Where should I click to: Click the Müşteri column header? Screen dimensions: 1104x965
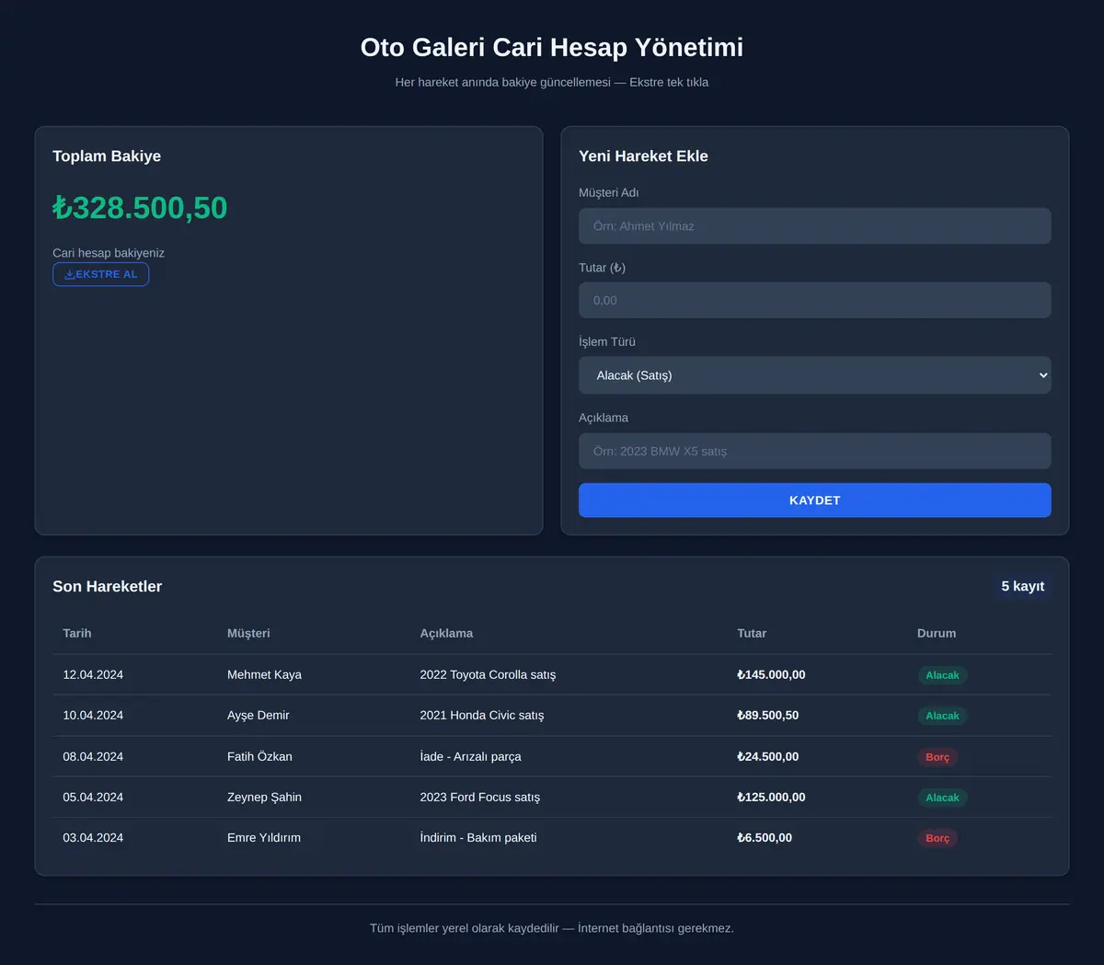[248, 633]
